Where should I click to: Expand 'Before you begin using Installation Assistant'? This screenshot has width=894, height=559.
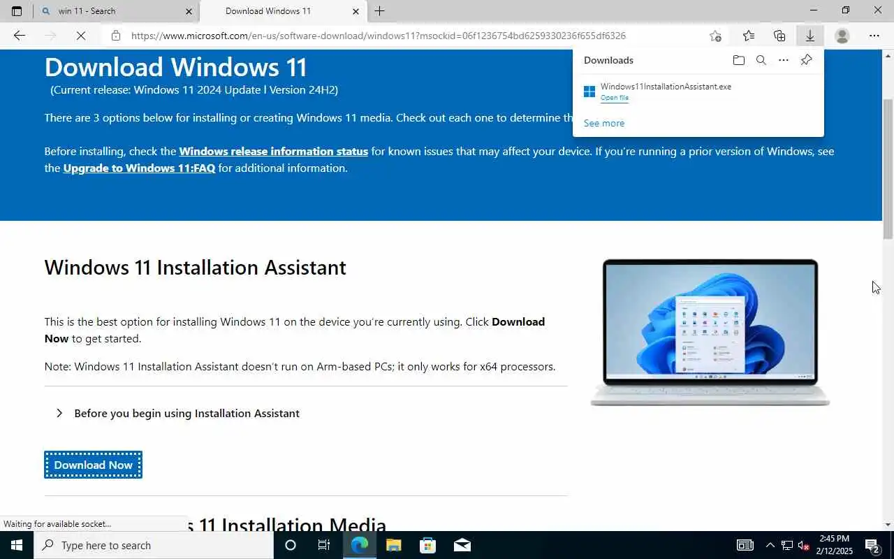coord(186,414)
